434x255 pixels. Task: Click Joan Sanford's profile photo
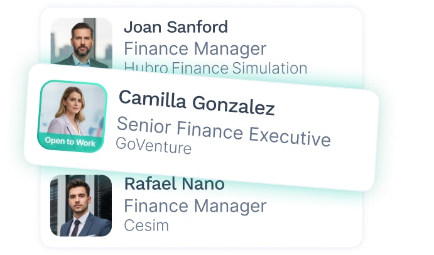click(81, 42)
